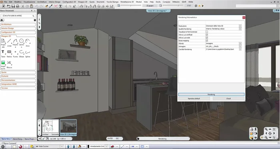Open the floor plan Untitled thumbnail
Viewport: 280px width, 149px height.
tap(50, 127)
